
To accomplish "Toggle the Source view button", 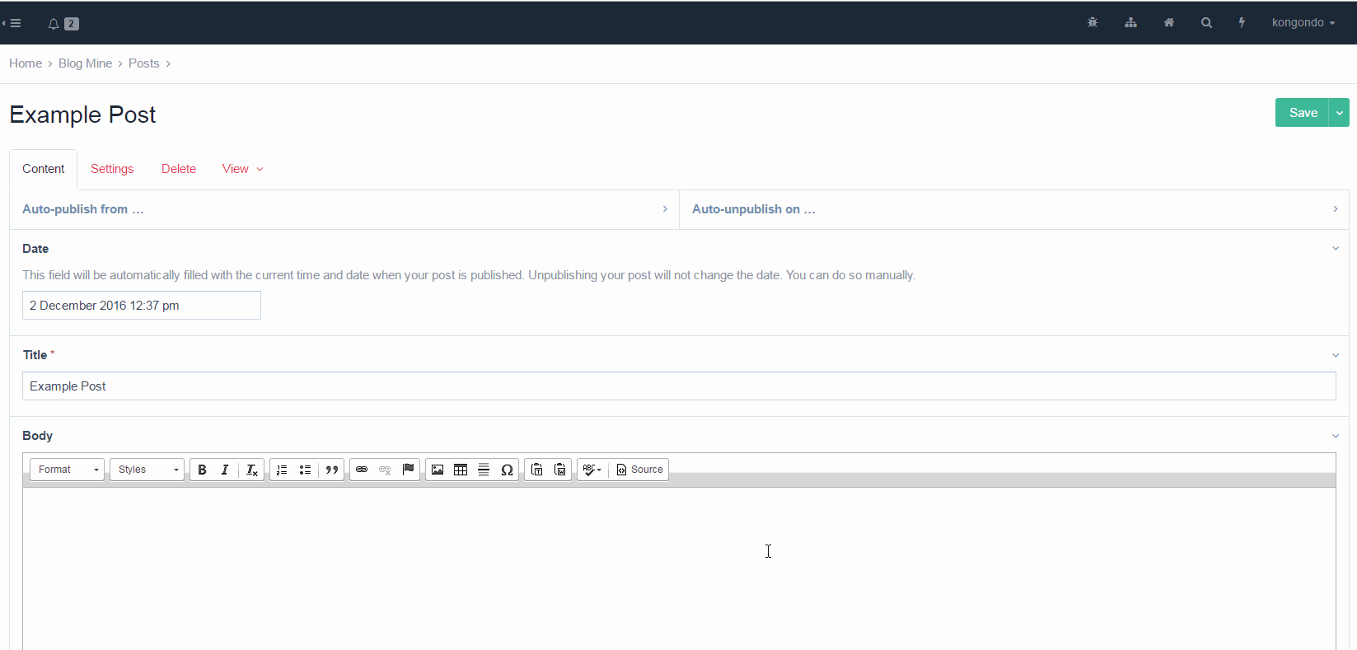I will (x=639, y=470).
